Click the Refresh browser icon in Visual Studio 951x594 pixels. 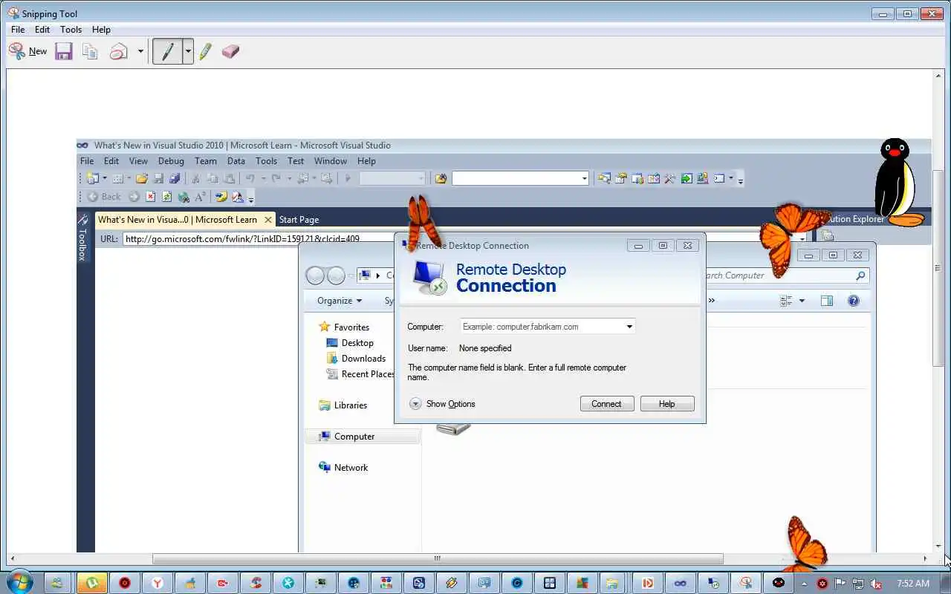(166, 197)
